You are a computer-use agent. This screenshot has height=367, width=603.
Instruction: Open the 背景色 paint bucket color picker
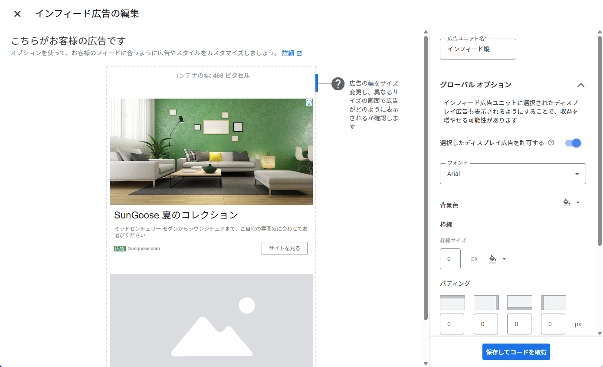point(570,202)
